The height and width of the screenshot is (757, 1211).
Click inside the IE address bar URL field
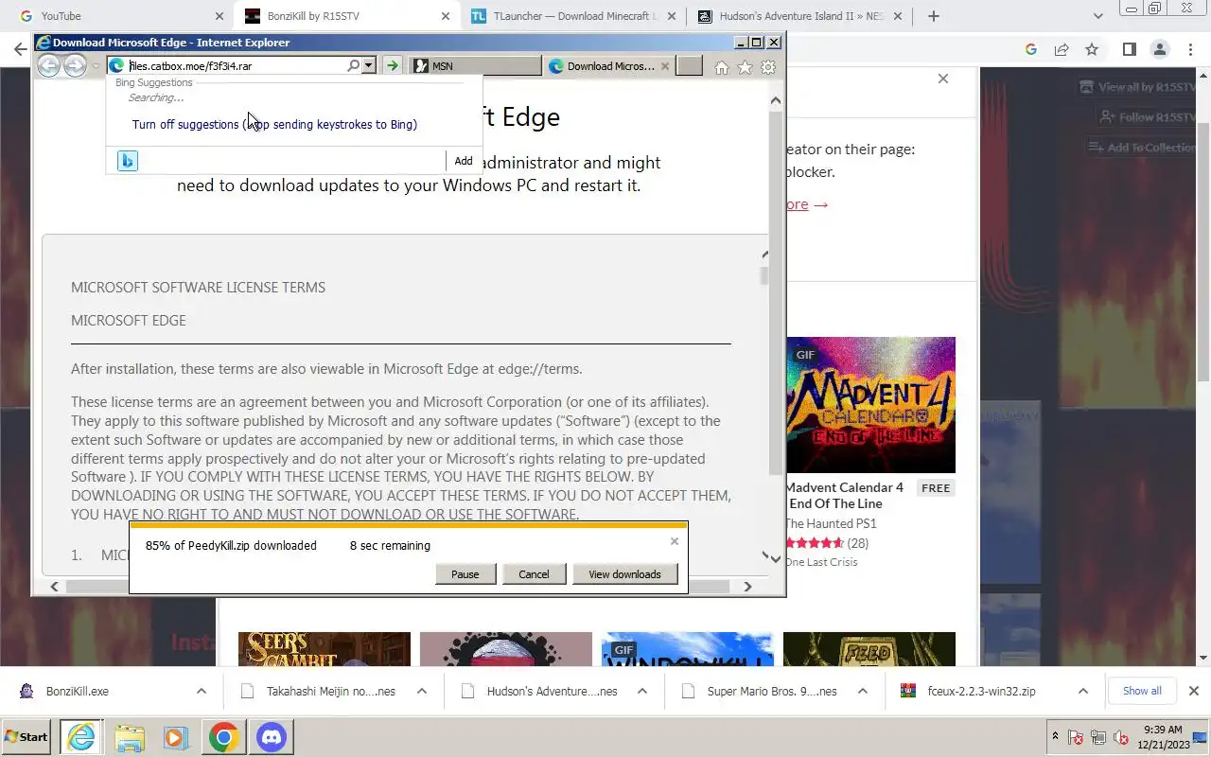237,66
